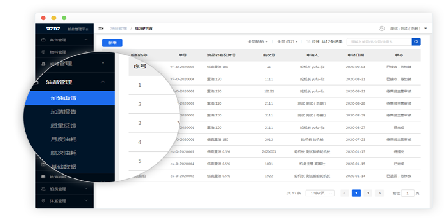Collapse the 油品管理 menu chevron

103,82
